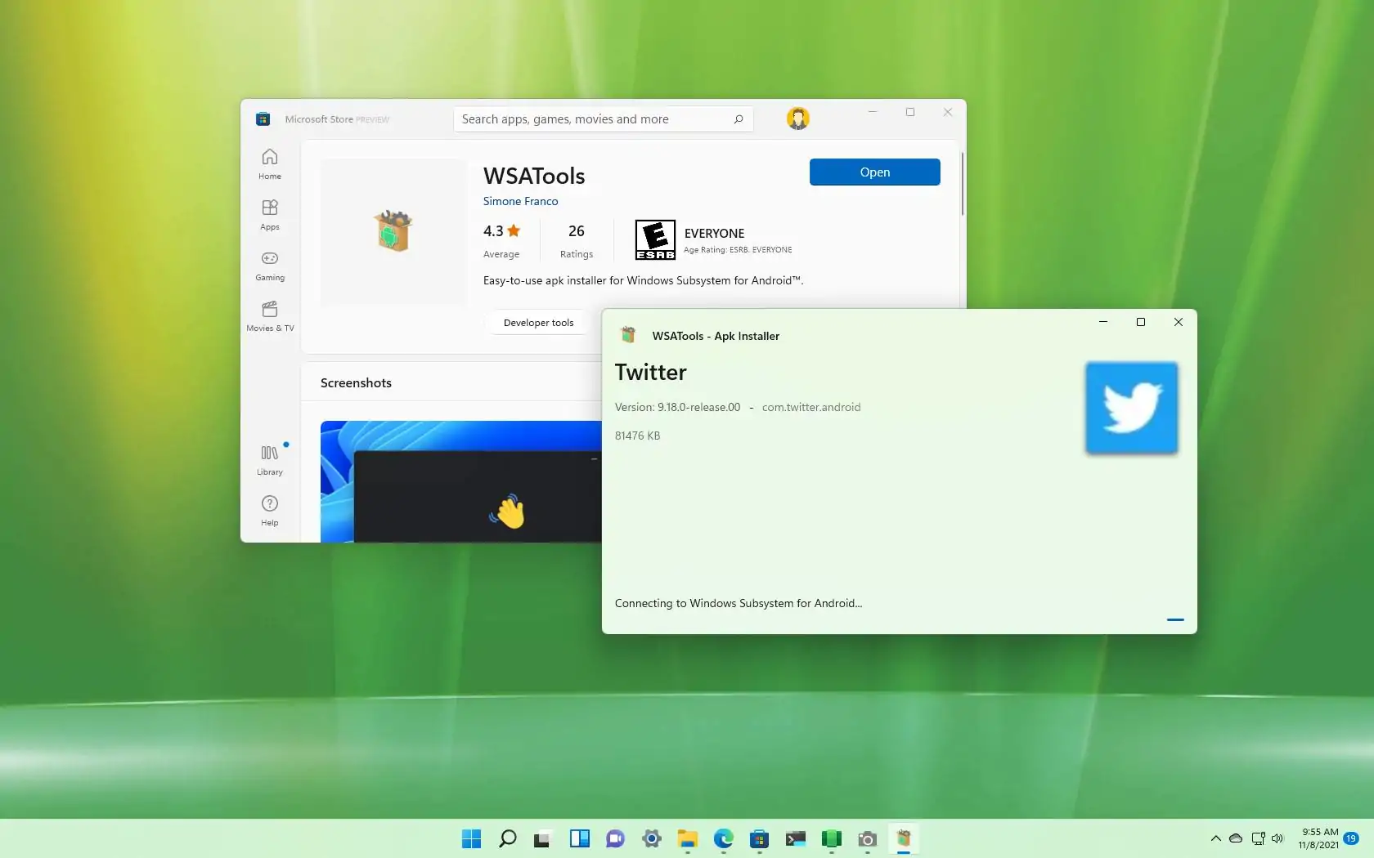Screen dimensions: 1374x858
Task: Minimize the WSATools Apk Installer window
Action: coord(1102,322)
